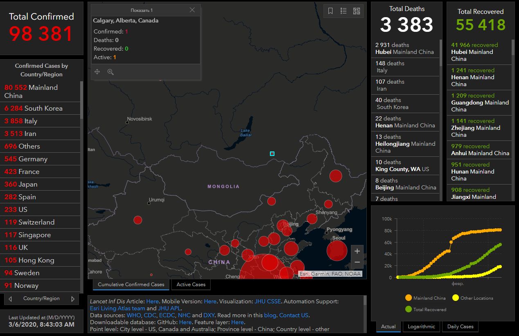Screen dimensions: 519x336
Task: Open the bookmarks icon on the map
Action: tap(330, 11)
